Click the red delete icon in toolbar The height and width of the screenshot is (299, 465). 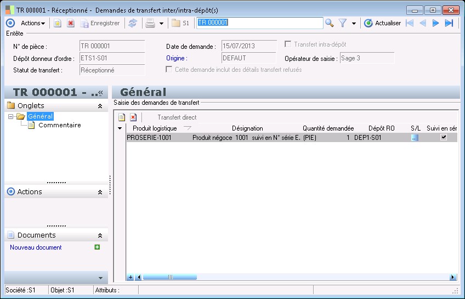(71, 23)
